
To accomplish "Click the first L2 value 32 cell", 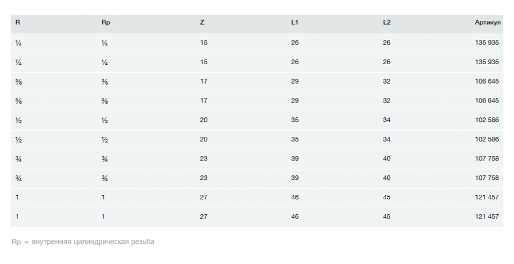I will (x=387, y=82).
